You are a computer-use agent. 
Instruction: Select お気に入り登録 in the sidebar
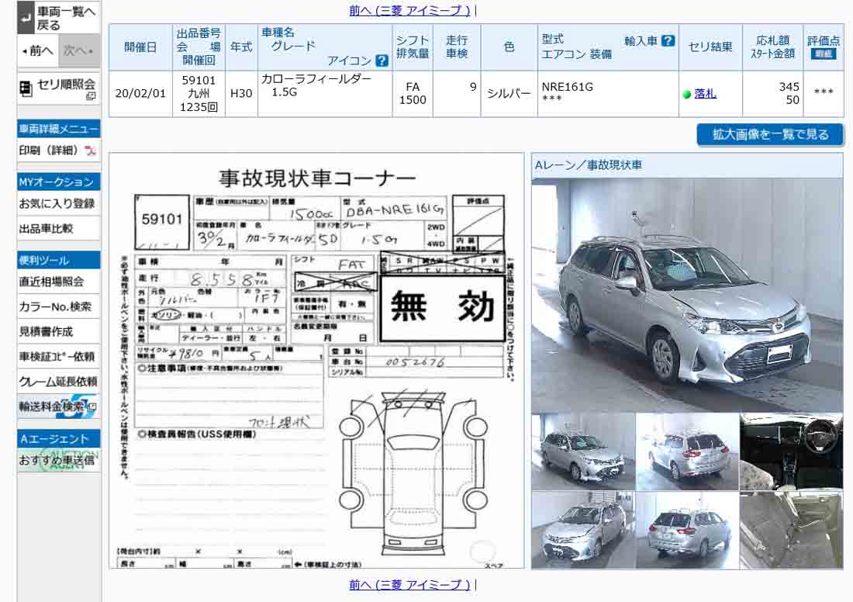pyautogui.click(x=59, y=203)
